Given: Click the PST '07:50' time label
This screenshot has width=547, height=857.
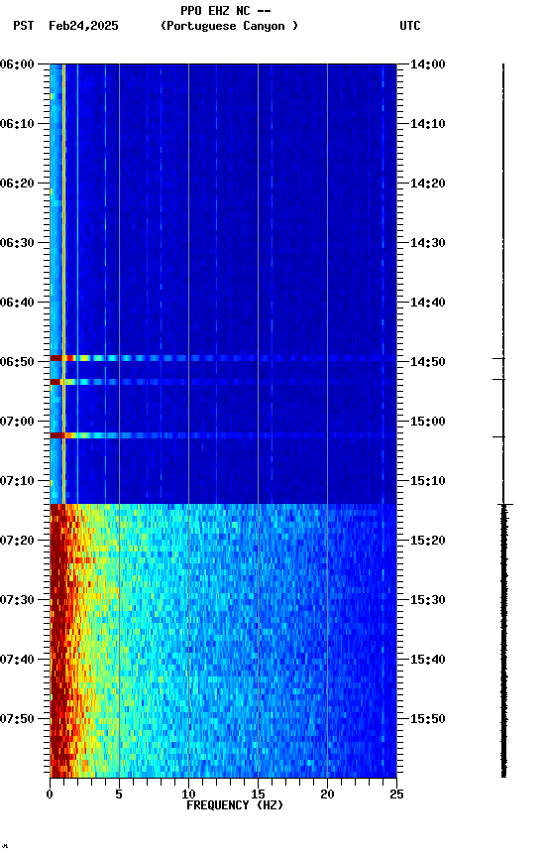Looking at the screenshot, I should (17, 719).
